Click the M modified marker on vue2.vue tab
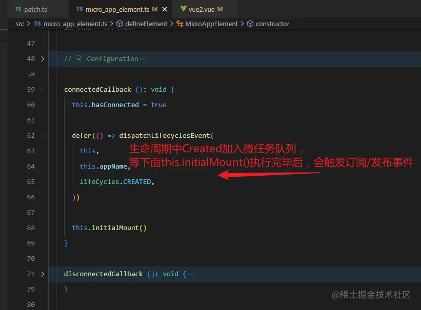 click(x=220, y=9)
